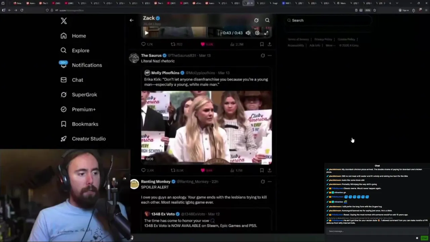Screen dimensions: 430x242
Task: Reply to The Saurus post
Action: click(x=147, y=170)
